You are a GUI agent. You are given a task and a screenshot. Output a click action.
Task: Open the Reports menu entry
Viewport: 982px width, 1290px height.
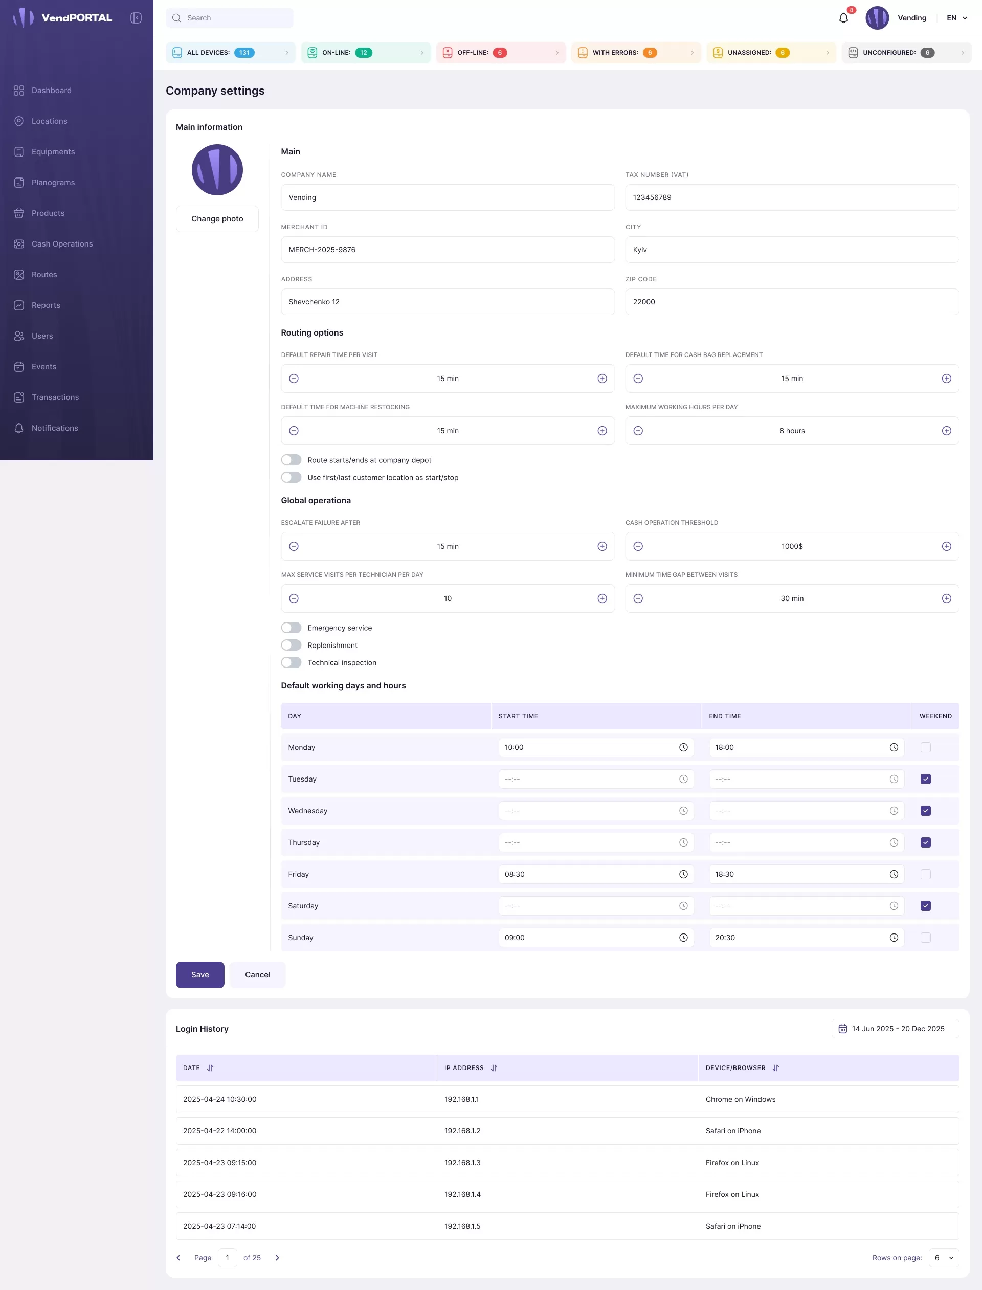[46, 305]
